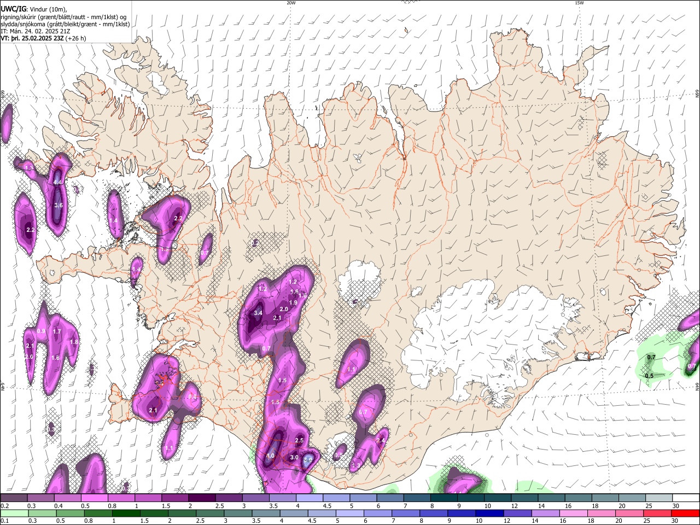Screen dimensions: 700x525
Task: Pick the bright red rain swatch at 30
Action: (x=685, y=513)
